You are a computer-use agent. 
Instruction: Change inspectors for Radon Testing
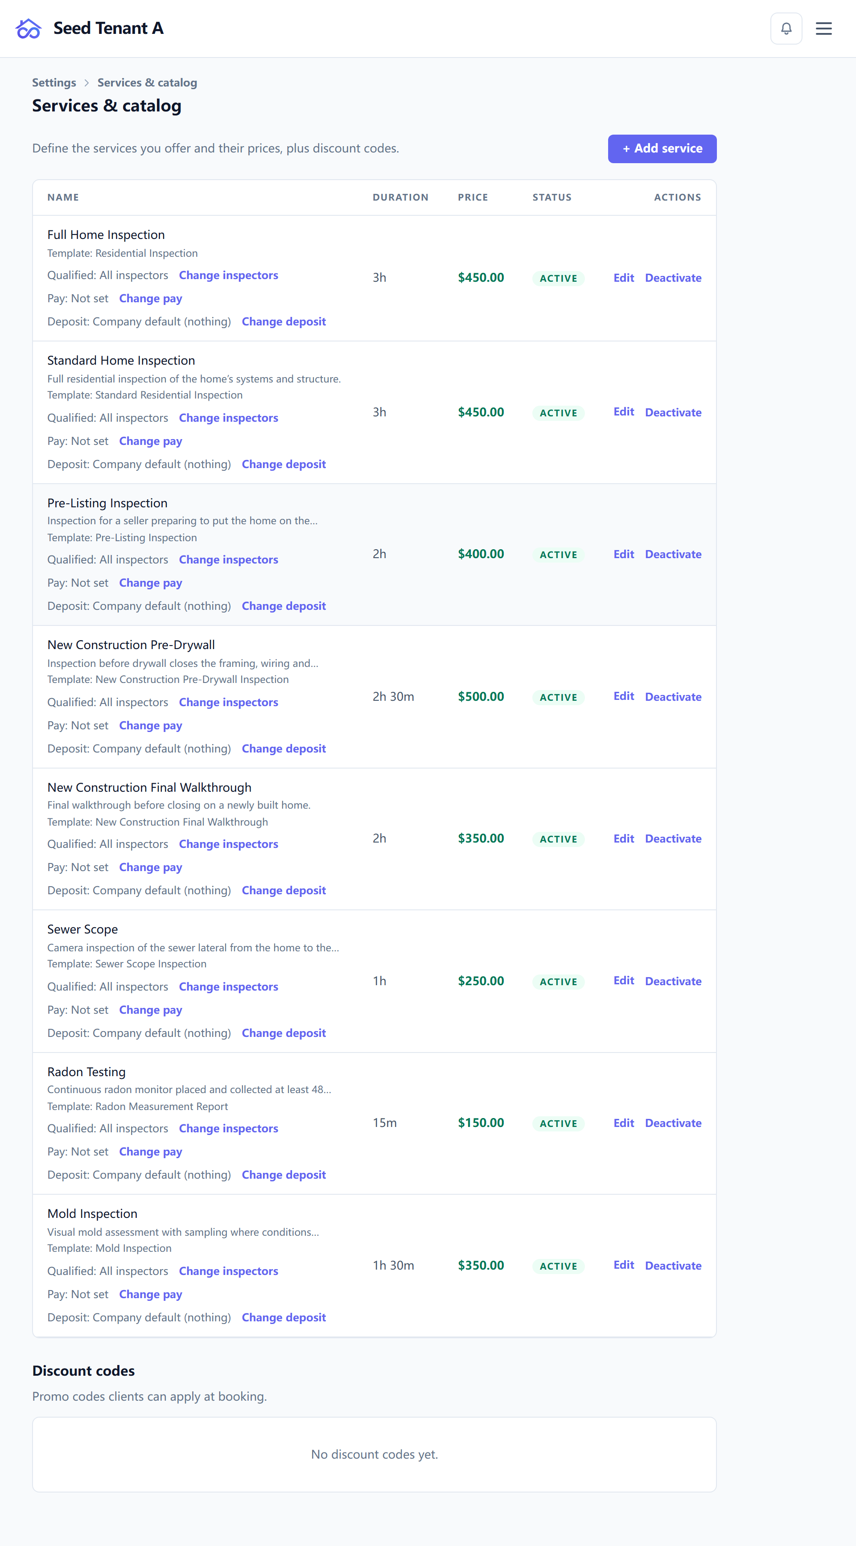(229, 1128)
